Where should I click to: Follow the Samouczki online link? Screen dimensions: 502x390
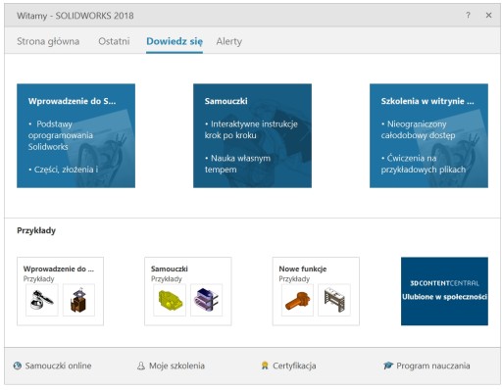click(x=58, y=366)
